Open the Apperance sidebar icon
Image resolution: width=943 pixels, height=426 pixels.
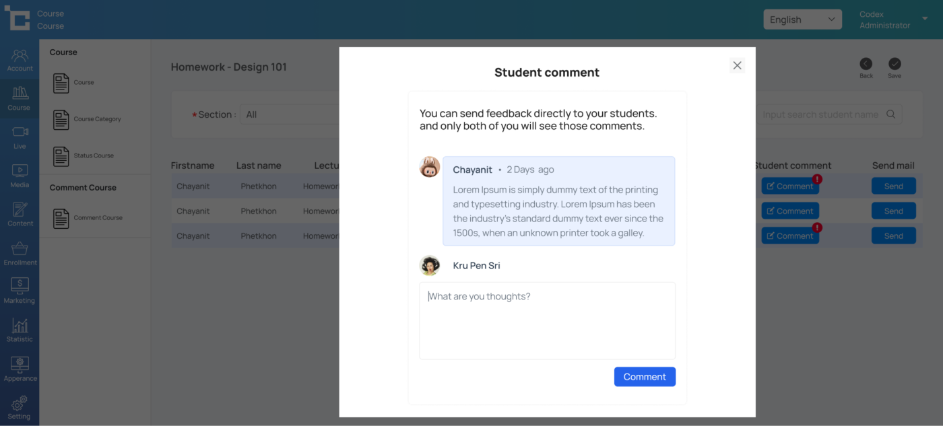[x=20, y=369]
